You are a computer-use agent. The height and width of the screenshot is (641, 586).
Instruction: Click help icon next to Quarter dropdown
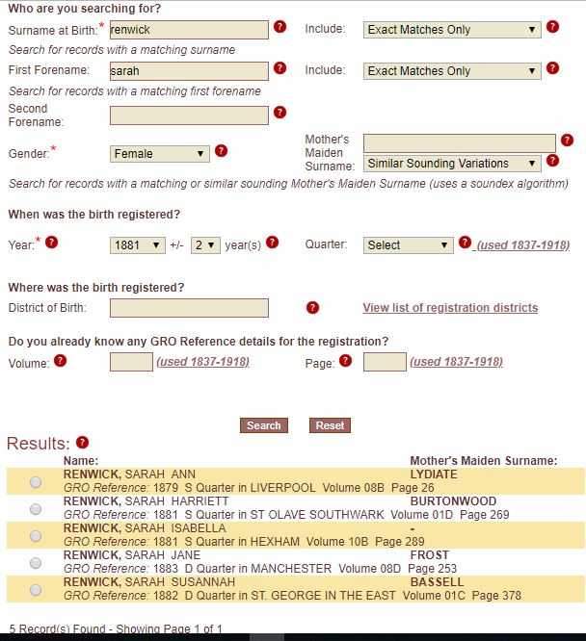(465, 243)
